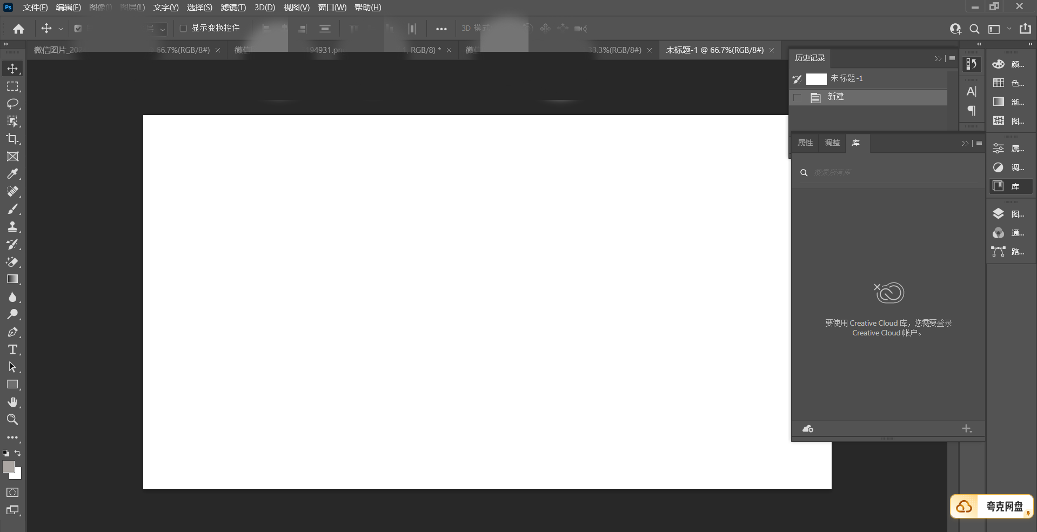Viewport: 1037px width, 532px height.
Task: Select the Hand tool
Action: pos(12,402)
